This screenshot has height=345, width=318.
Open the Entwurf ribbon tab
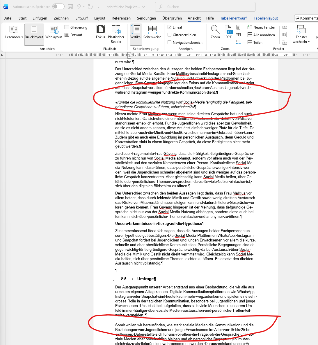tap(81, 18)
